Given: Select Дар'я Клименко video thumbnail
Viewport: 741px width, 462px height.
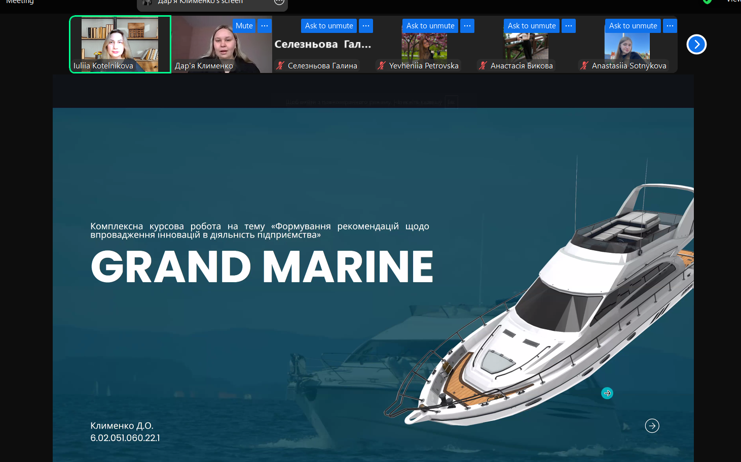Looking at the screenshot, I should click(221, 45).
